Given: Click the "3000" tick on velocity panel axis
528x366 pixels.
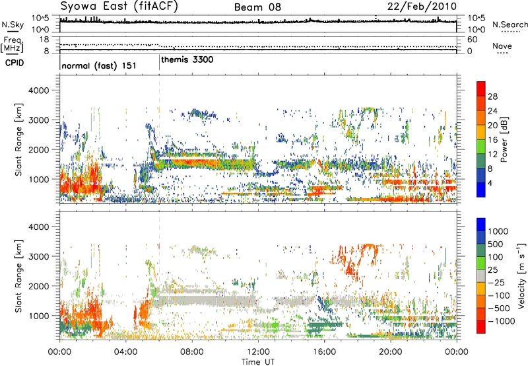Looking at the screenshot, I should pos(38,256).
